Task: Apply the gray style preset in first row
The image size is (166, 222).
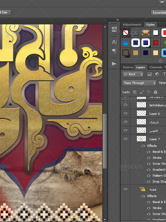Action: [x=136, y=33]
